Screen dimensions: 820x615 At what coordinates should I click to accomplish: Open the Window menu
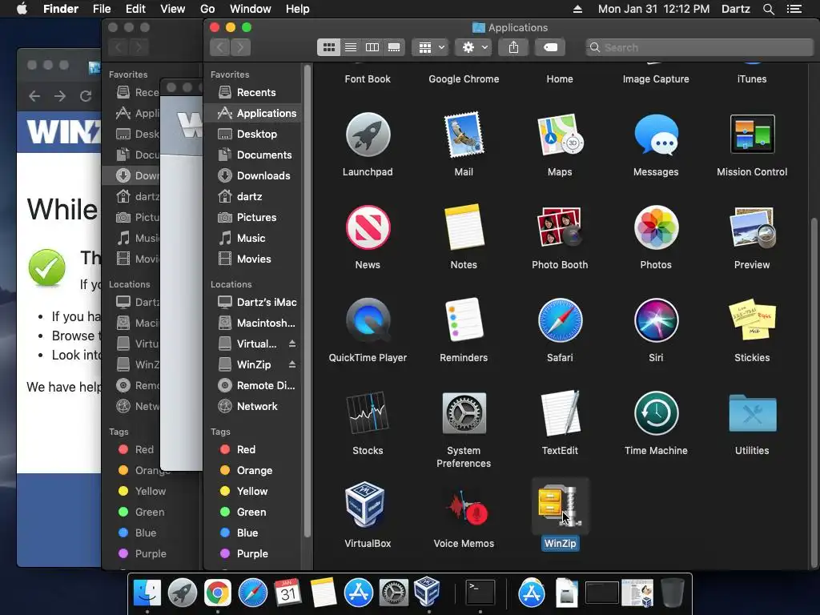click(x=251, y=9)
